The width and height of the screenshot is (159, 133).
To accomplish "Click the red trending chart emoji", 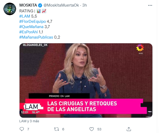I will pos(44,11).
